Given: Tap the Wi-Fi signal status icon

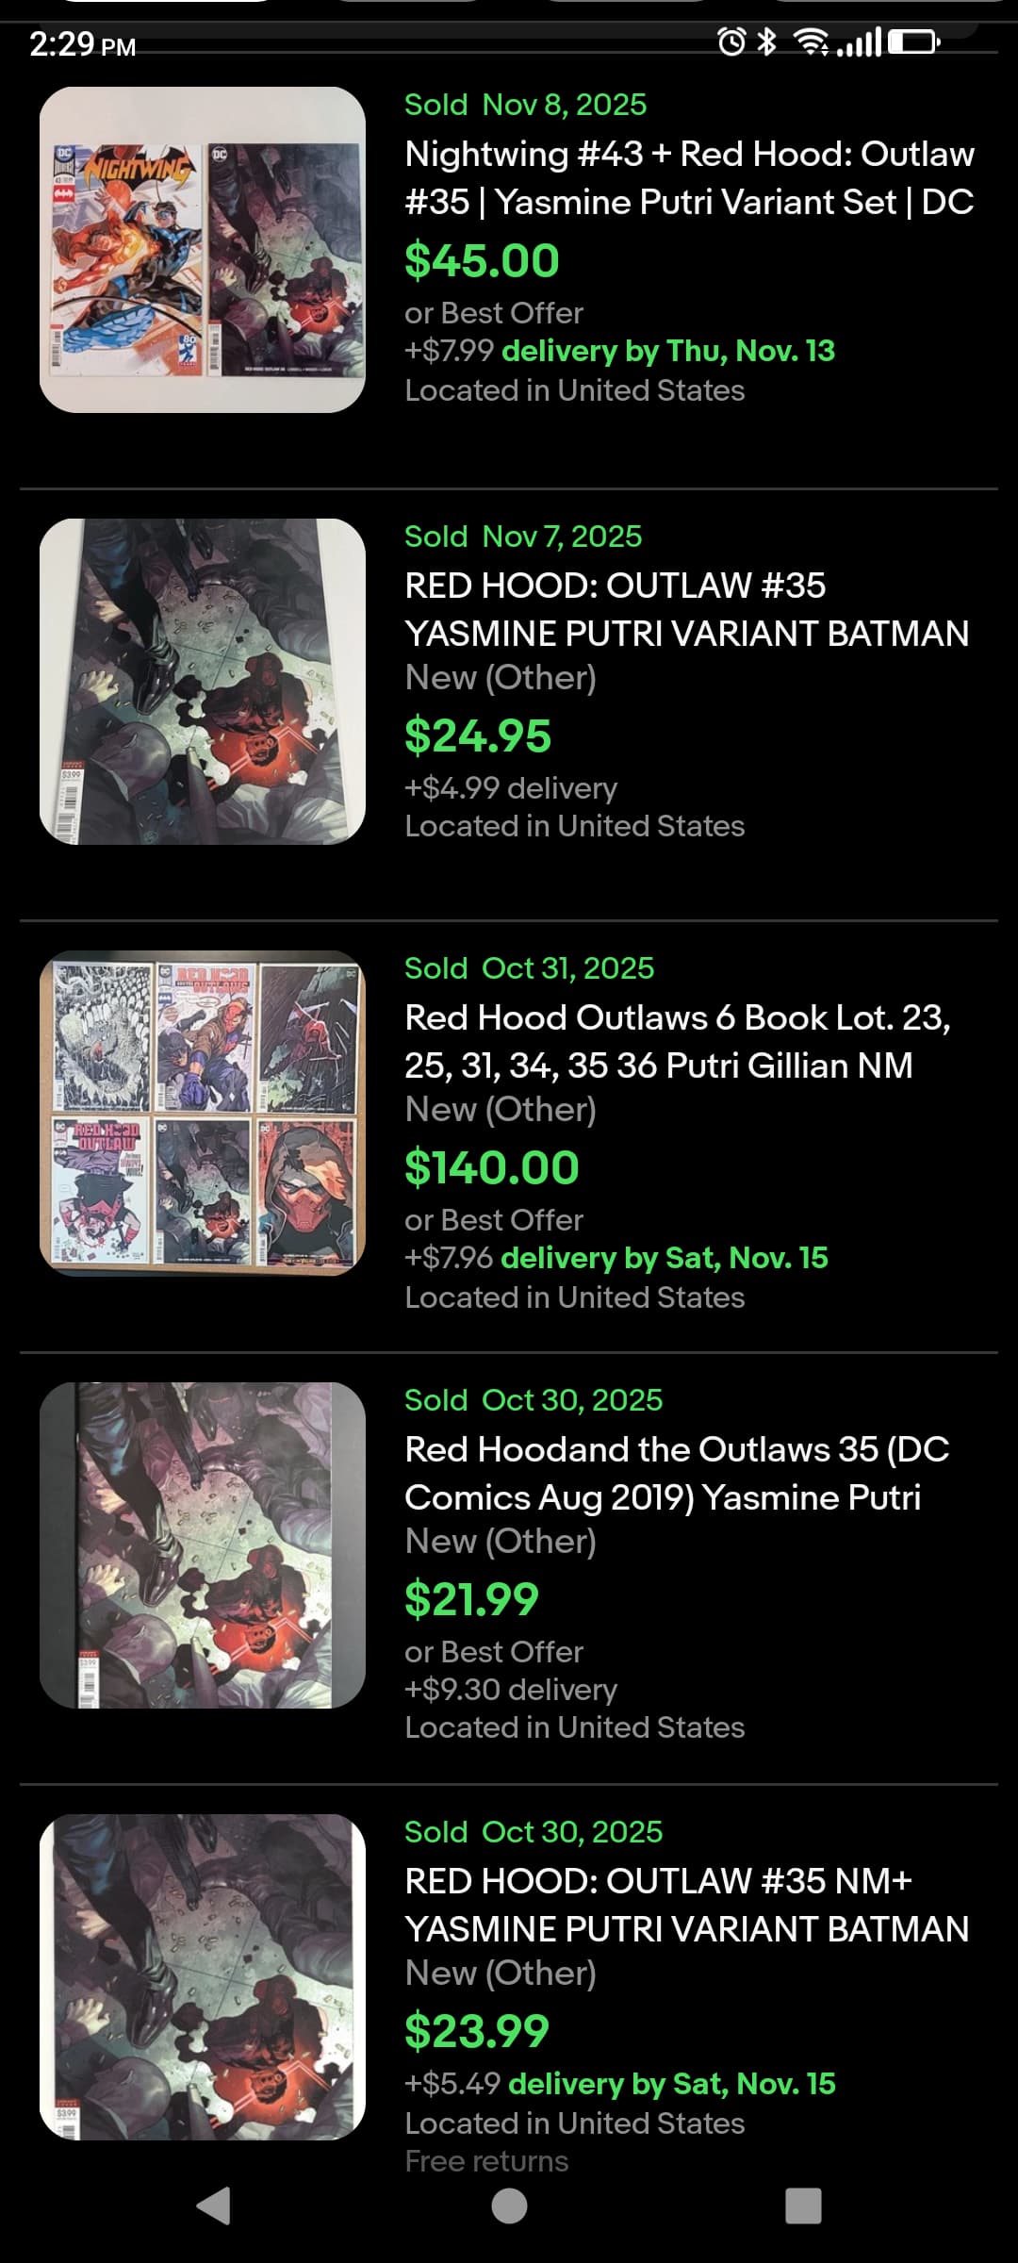Looking at the screenshot, I should coord(811,41).
